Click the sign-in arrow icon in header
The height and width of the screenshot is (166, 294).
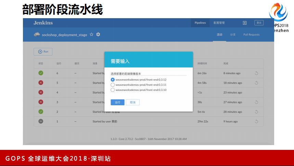coord(244,23)
